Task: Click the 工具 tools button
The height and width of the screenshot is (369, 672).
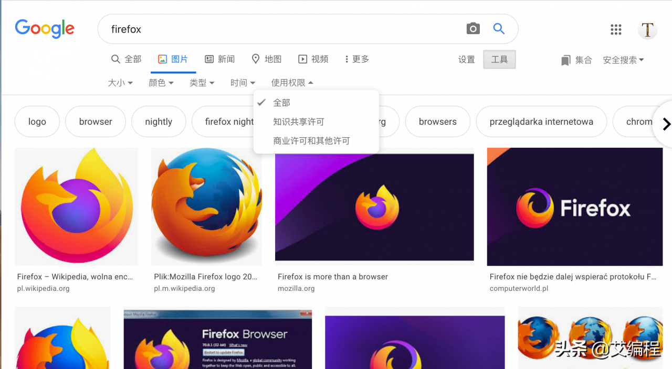Action: pos(499,59)
